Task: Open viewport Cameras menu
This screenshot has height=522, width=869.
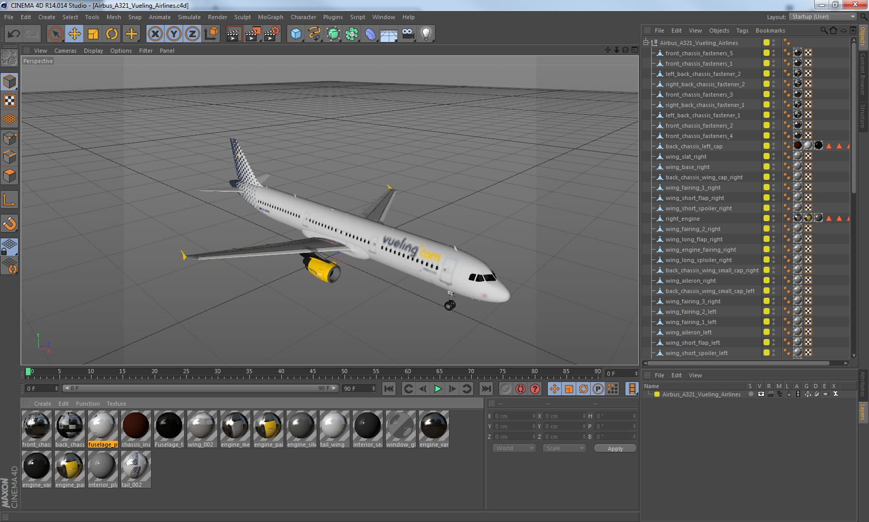Action: pos(65,51)
